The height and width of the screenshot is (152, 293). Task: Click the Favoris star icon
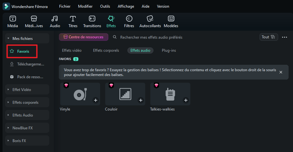pos(12,51)
